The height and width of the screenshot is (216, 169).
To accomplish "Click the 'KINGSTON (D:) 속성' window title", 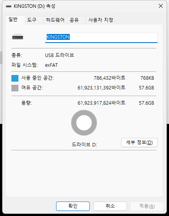I will coord(35,6).
